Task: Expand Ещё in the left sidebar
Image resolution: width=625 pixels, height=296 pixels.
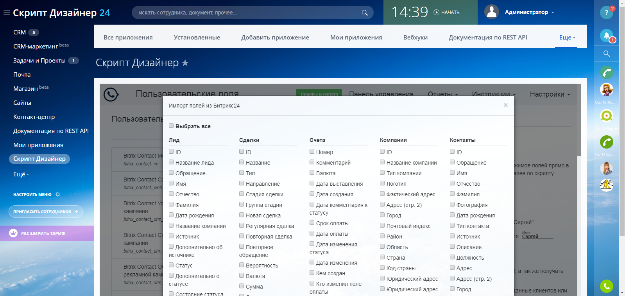Action: pyautogui.click(x=21, y=174)
